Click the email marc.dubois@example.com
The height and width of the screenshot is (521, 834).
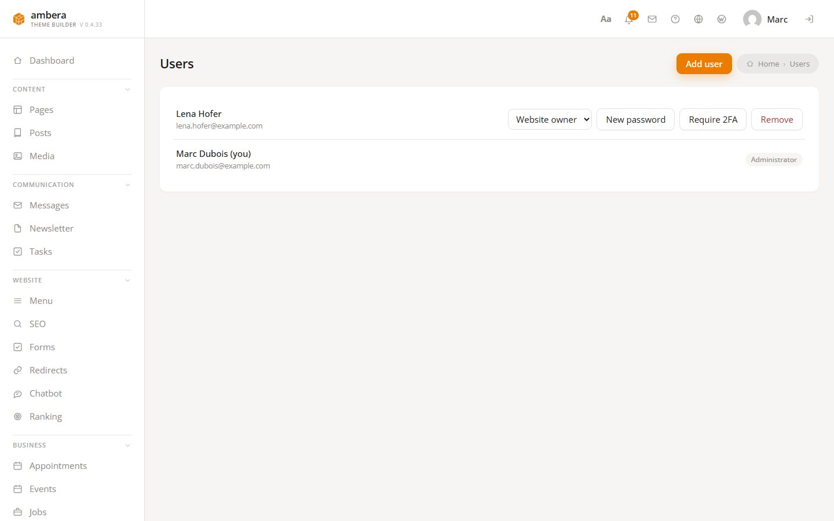[x=223, y=166]
